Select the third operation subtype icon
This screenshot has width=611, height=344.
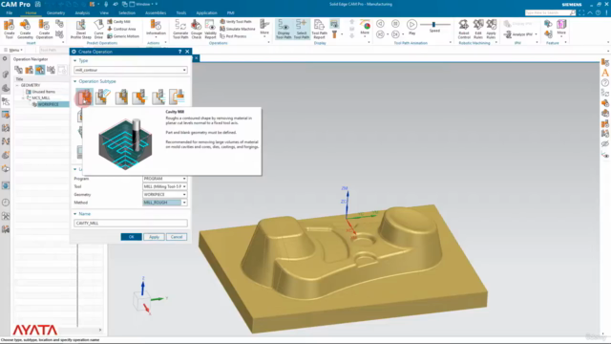[x=121, y=97]
